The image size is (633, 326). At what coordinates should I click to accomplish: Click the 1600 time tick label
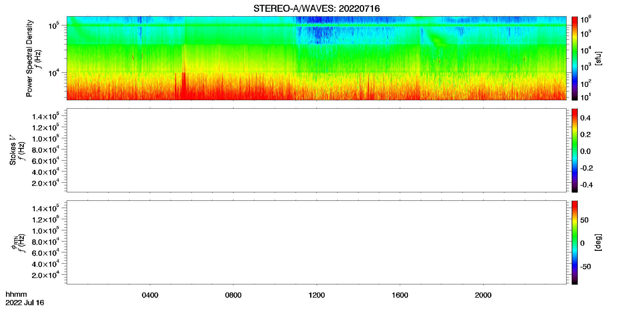tap(400, 295)
